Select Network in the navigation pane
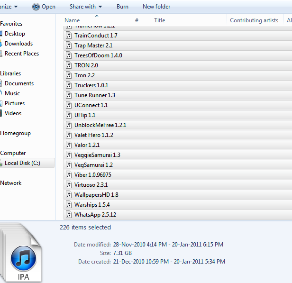This screenshot has height=283, width=292. click(x=10, y=183)
